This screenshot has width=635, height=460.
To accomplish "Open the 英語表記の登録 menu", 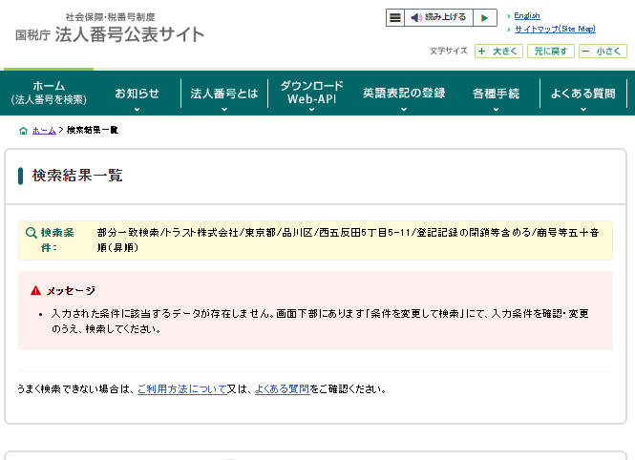I will pos(404,94).
